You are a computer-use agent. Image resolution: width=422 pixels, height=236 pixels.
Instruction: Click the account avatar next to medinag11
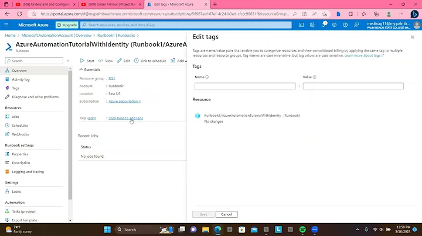(x=417, y=25)
